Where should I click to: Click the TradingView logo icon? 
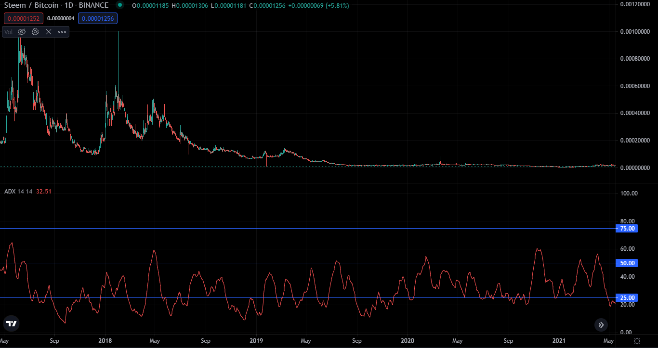pos(12,324)
